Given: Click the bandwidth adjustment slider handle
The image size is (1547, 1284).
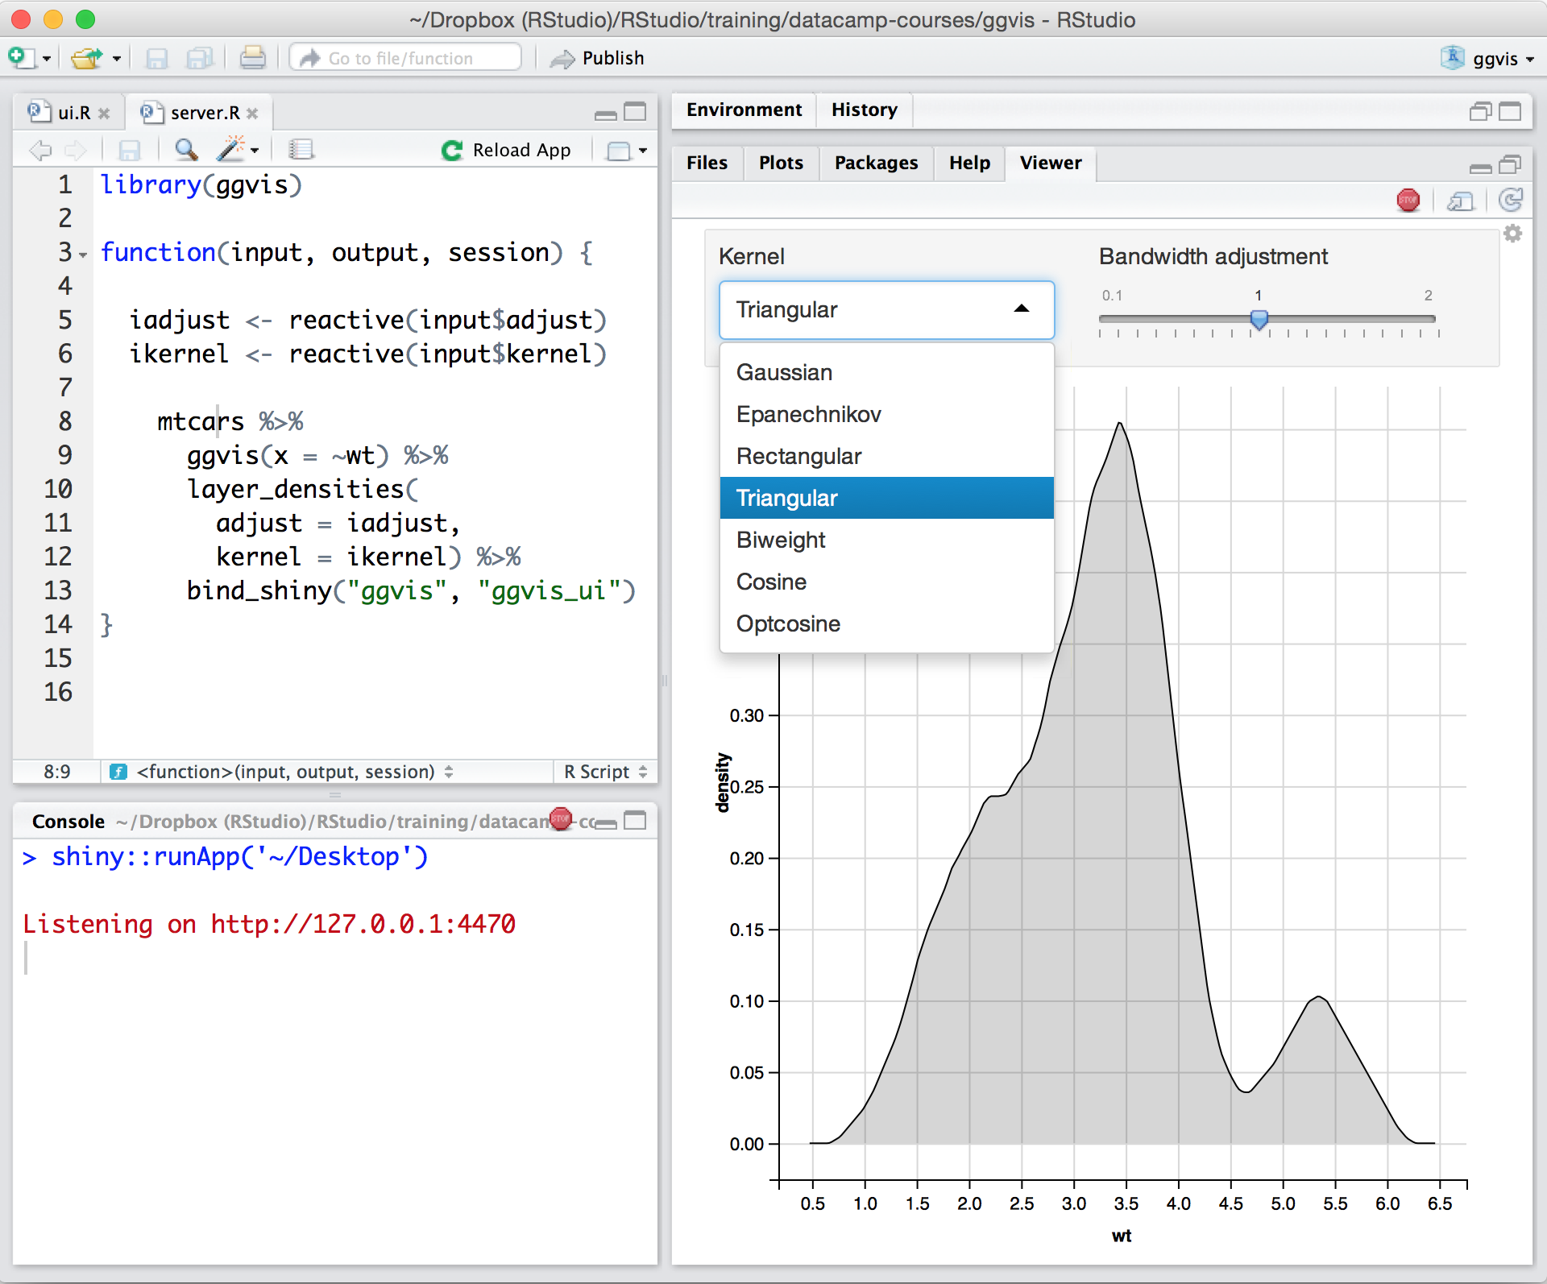Looking at the screenshot, I should [1259, 320].
